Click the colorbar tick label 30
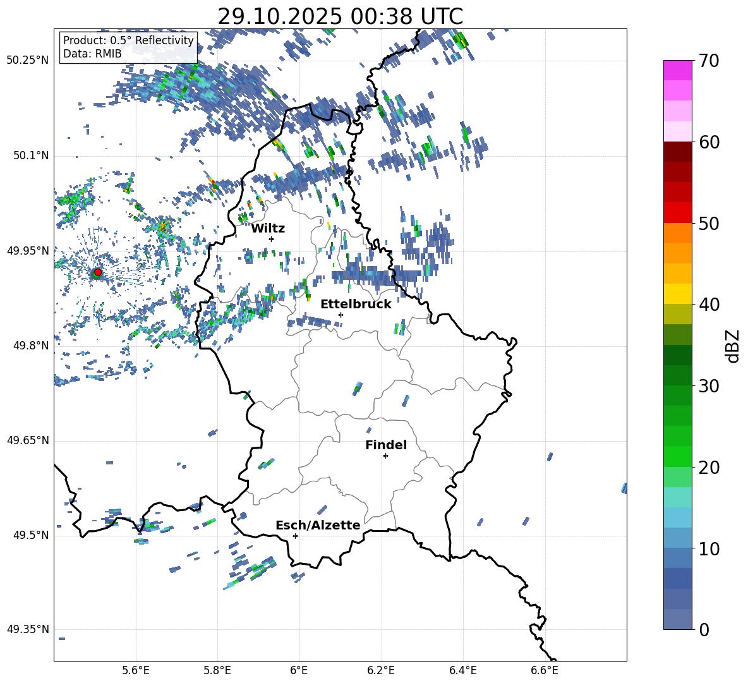The width and height of the screenshot is (748, 683). pyautogui.click(x=709, y=386)
